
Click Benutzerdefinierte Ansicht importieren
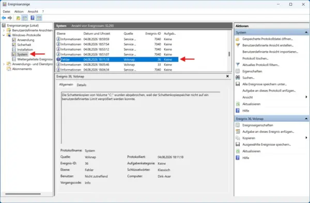pyautogui.click(x=270, y=52)
